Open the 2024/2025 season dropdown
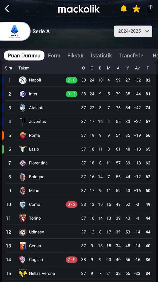 point(133,31)
